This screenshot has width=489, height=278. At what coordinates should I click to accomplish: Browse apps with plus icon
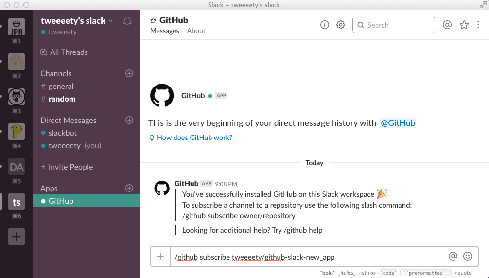click(129, 188)
